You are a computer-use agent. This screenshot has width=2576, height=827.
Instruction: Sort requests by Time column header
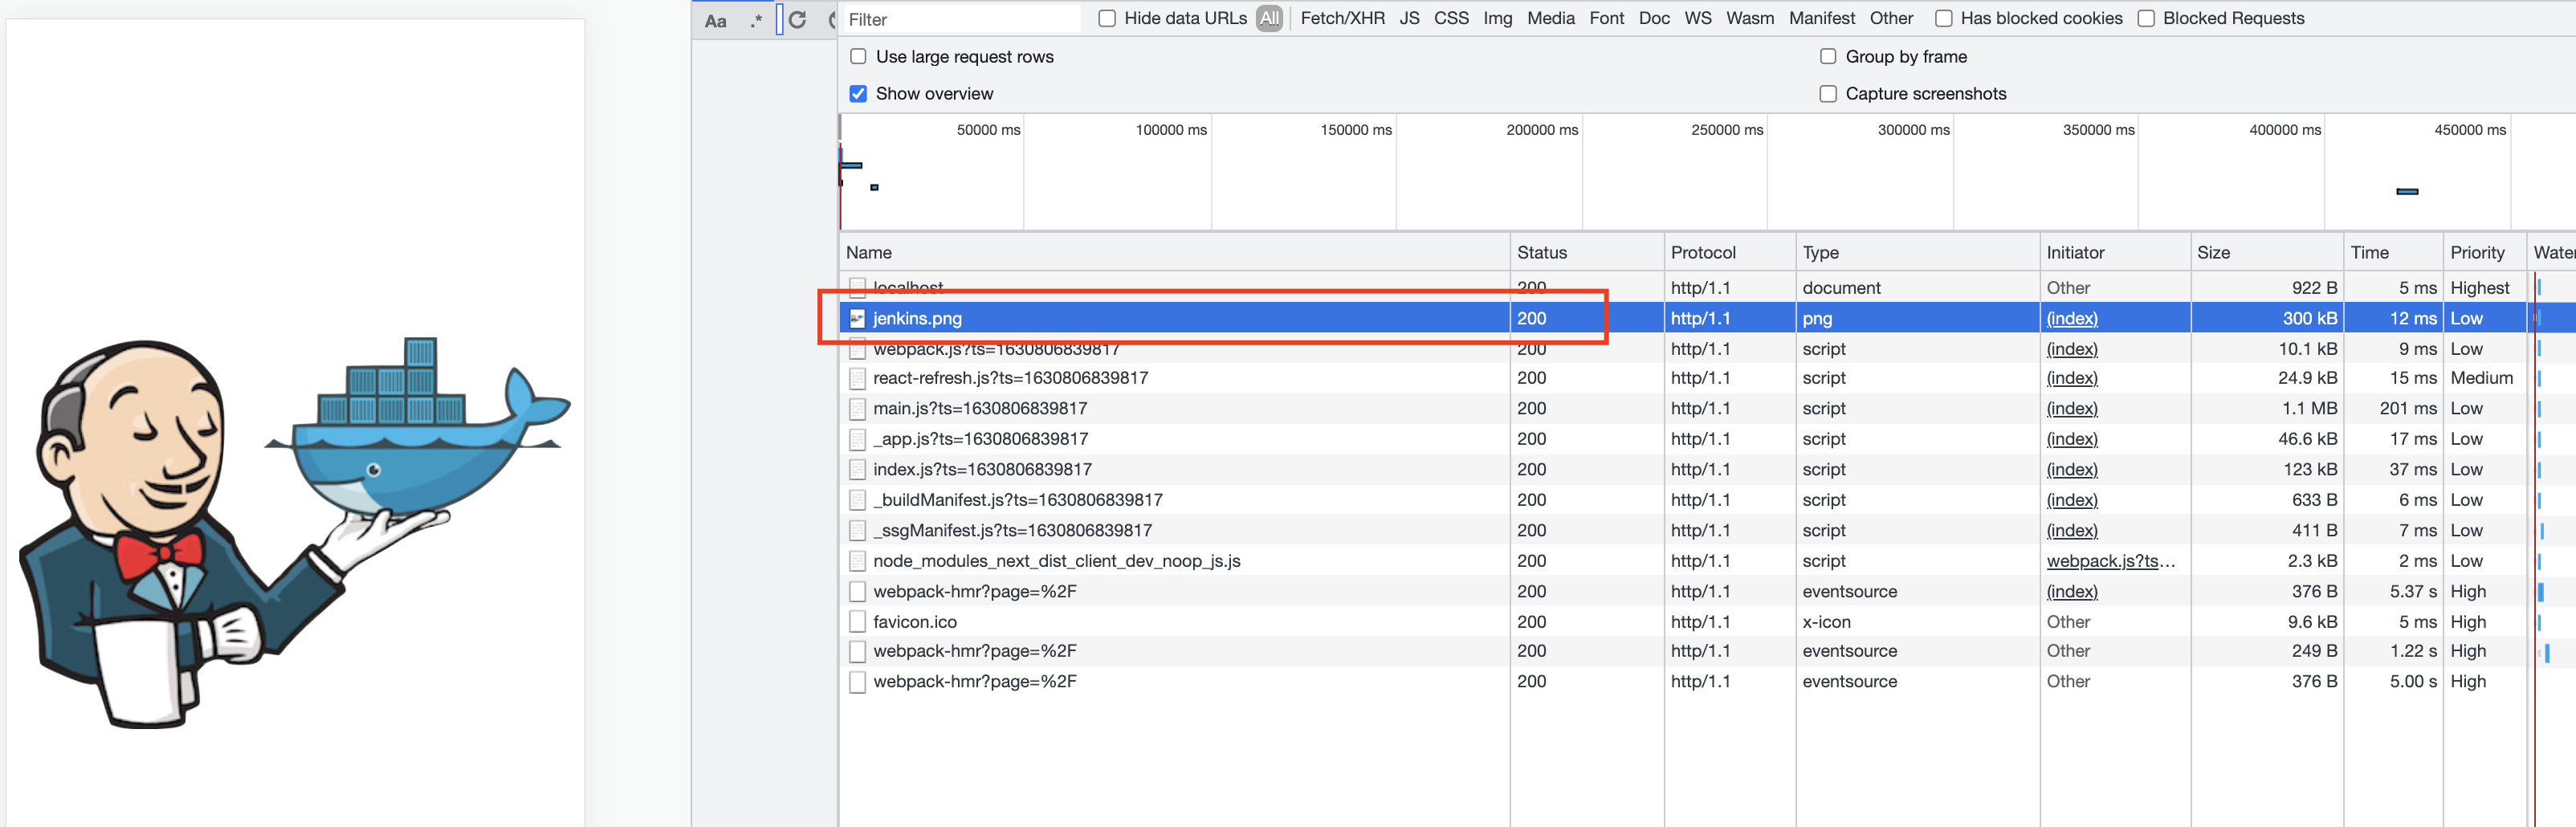click(2393, 253)
